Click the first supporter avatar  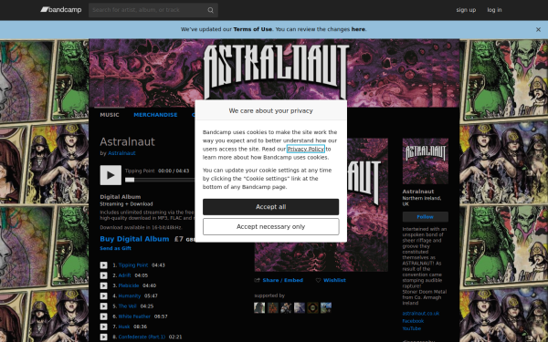tap(259, 308)
